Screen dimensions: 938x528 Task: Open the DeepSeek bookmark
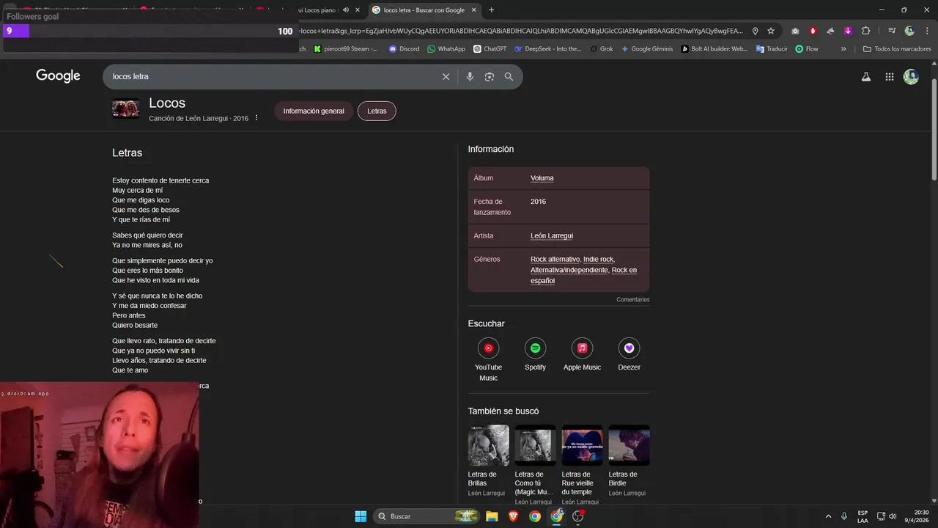tap(548, 49)
